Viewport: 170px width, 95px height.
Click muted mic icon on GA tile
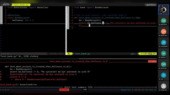(x=160, y=36)
